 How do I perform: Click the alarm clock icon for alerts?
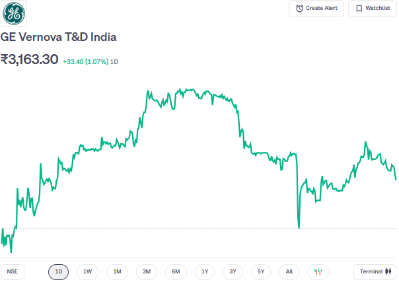click(x=300, y=9)
